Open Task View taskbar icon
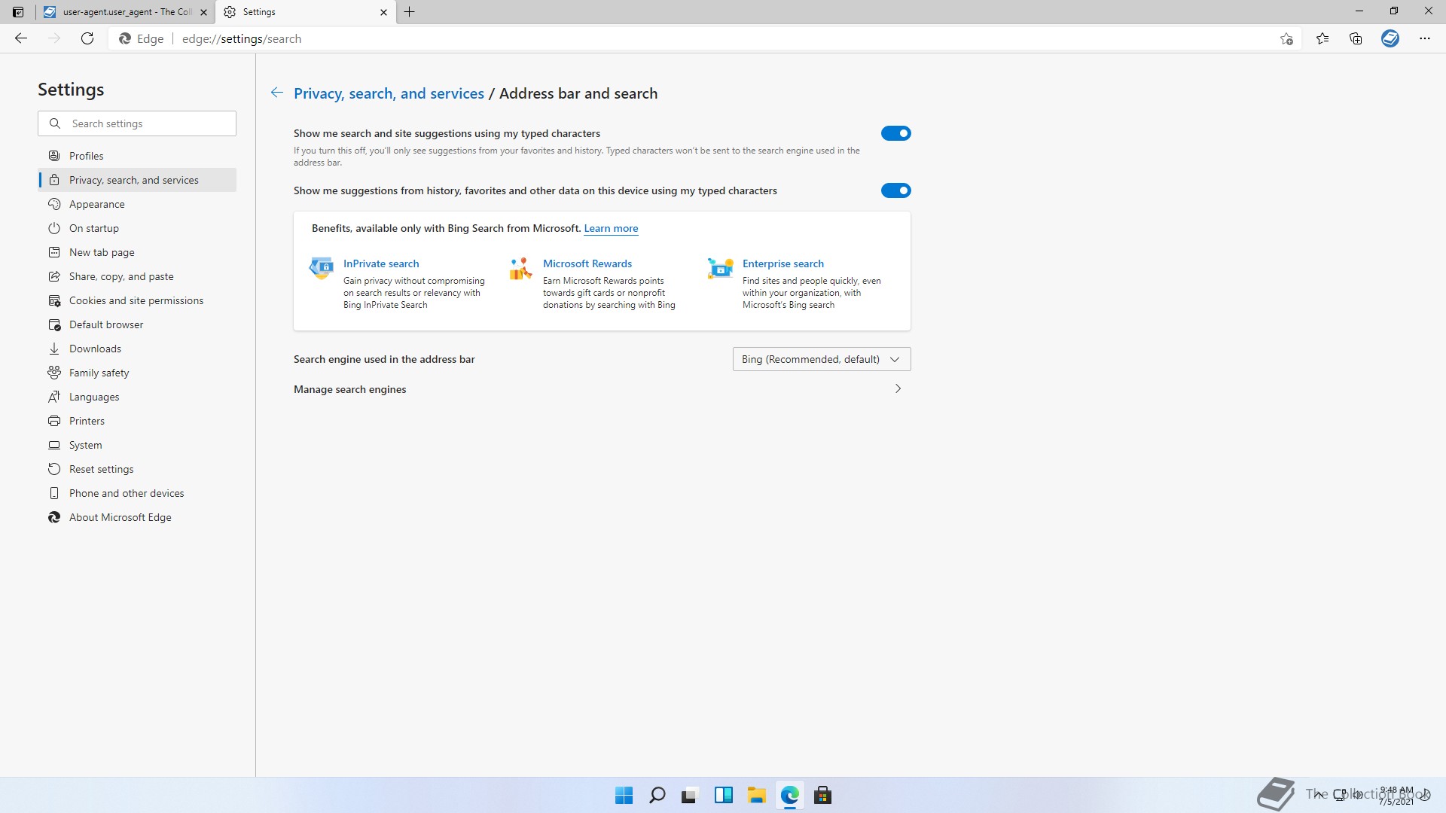This screenshot has width=1446, height=813. click(x=690, y=795)
